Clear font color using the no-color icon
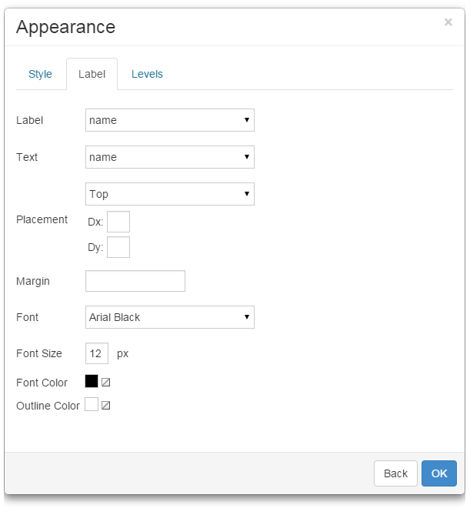The width and height of the screenshot is (470, 515). [x=105, y=383]
